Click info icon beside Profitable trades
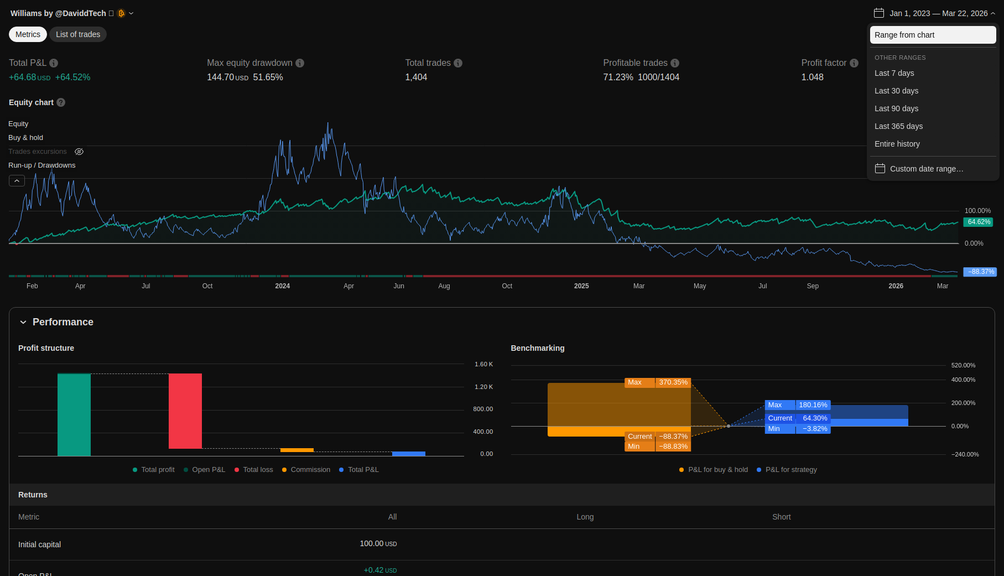The image size is (1004, 576). coord(675,63)
